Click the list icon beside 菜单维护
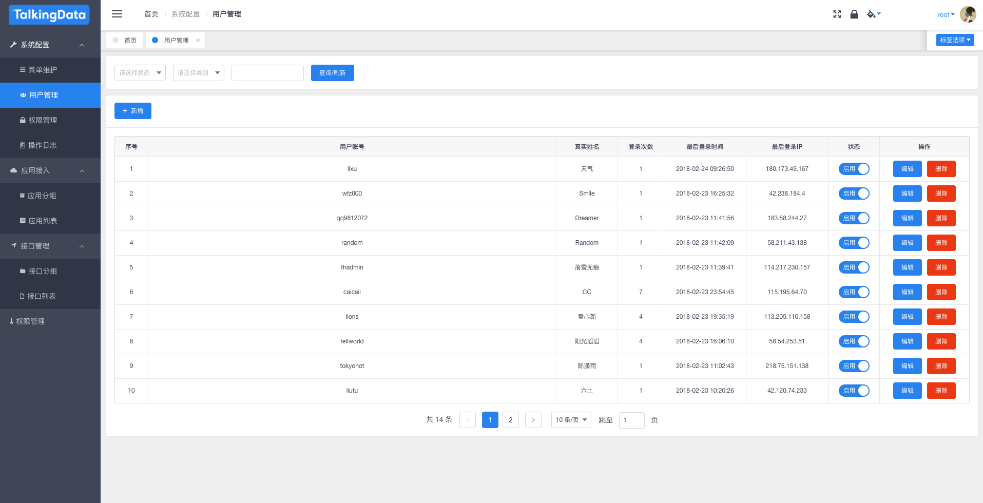The width and height of the screenshot is (983, 503). click(x=23, y=70)
